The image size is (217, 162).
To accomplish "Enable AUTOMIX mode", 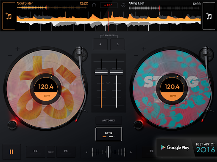I will pos(108,121).
